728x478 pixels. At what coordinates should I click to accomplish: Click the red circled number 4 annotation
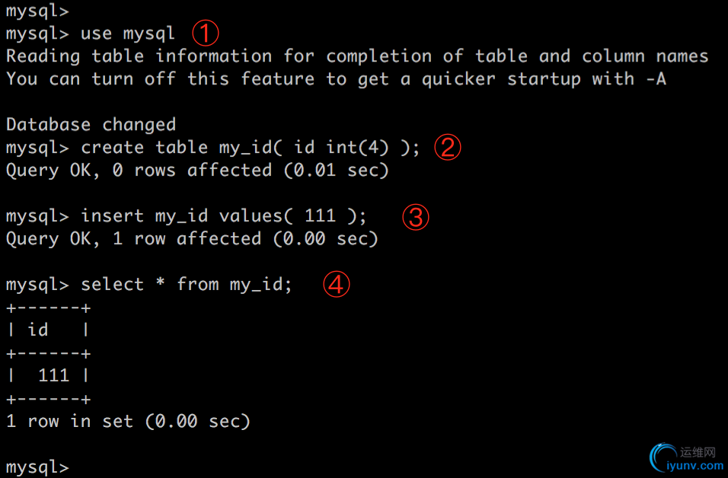tap(337, 284)
